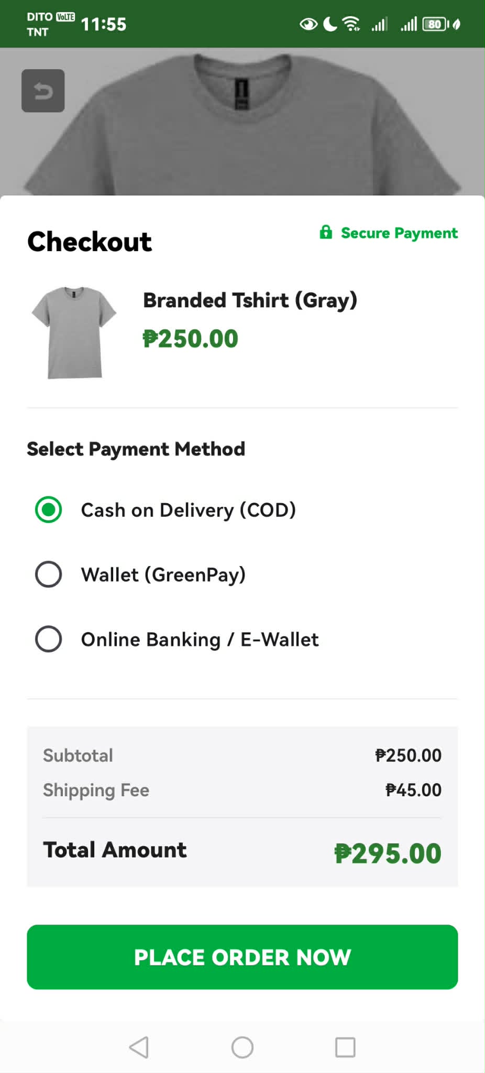The width and height of the screenshot is (485, 1073).
Task: Tap the Wallet (GreenPay) option text
Action: (163, 575)
